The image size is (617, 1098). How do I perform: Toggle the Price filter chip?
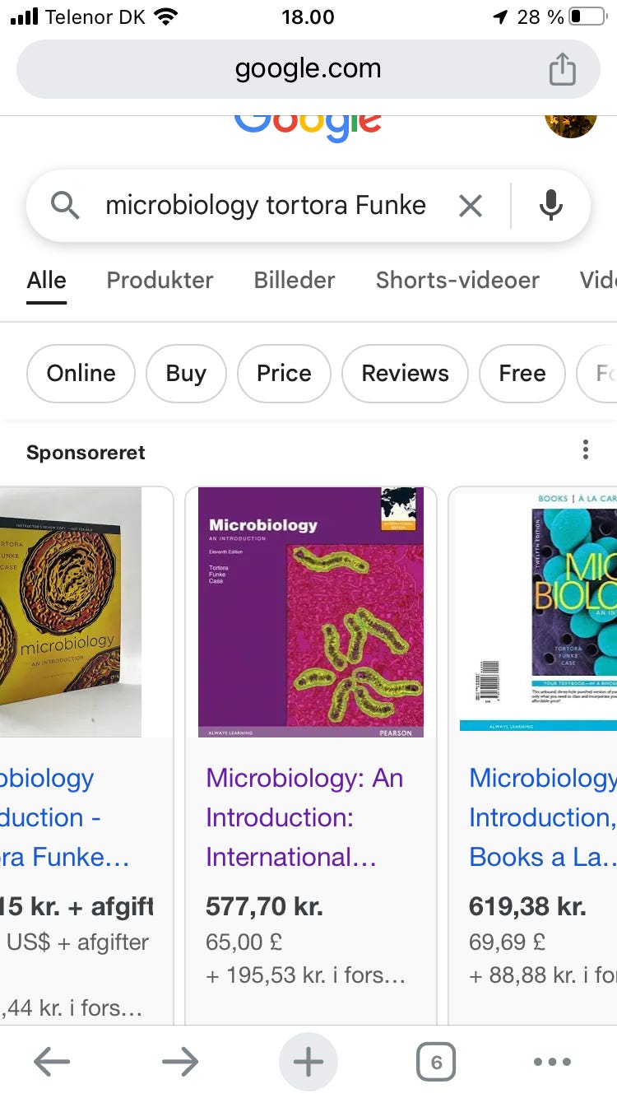(284, 373)
